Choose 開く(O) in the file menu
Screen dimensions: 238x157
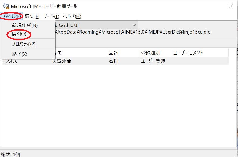coord(28,34)
